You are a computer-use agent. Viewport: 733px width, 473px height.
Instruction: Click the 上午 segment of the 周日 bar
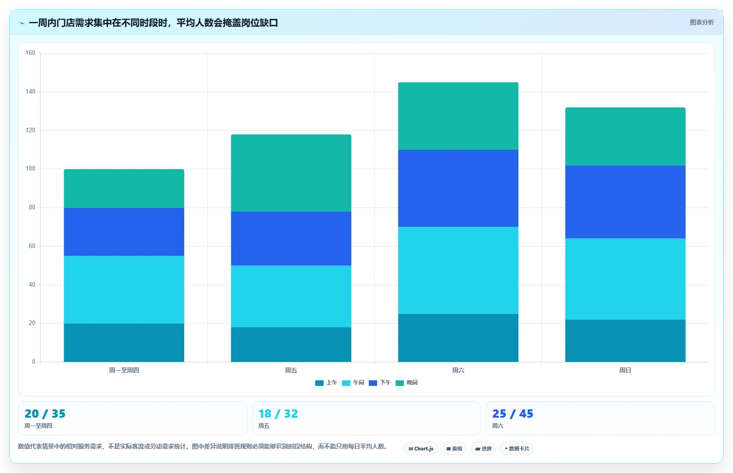pos(625,341)
